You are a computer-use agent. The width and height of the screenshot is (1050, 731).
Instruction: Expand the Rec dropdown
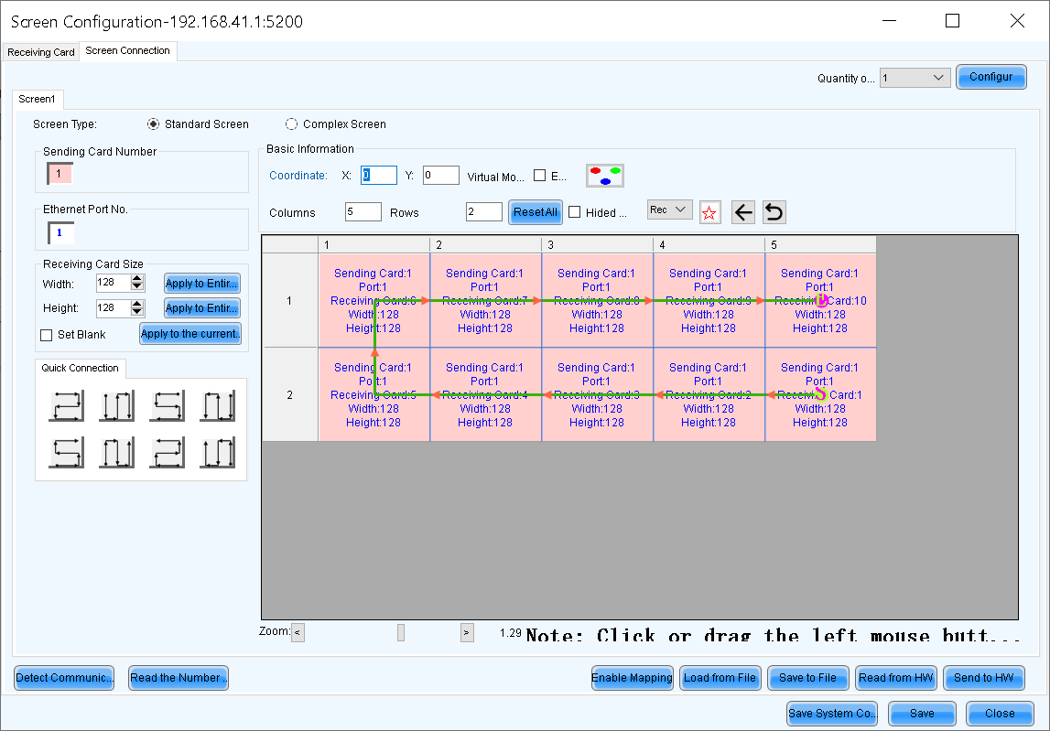coord(670,210)
